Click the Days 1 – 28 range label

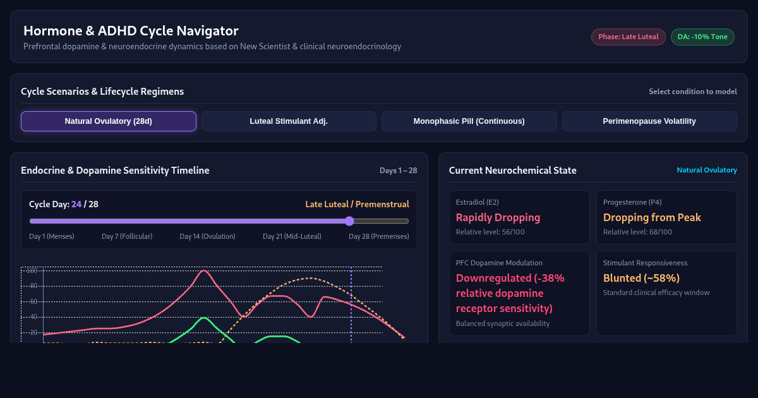(399, 171)
